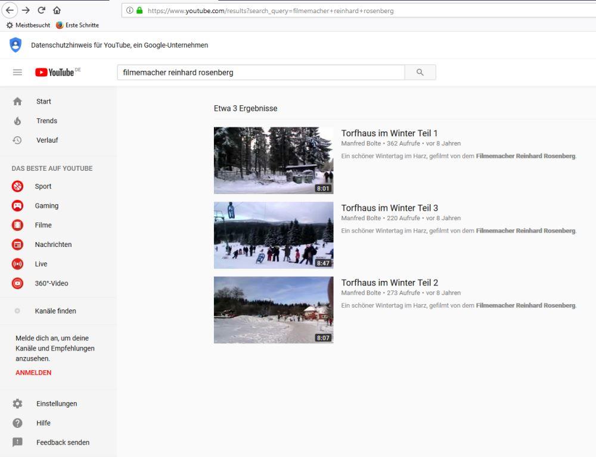Play the Torfhaus im Winter Teil 2 thumbnail
596x457 pixels.
pyautogui.click(x=274, y=310)
